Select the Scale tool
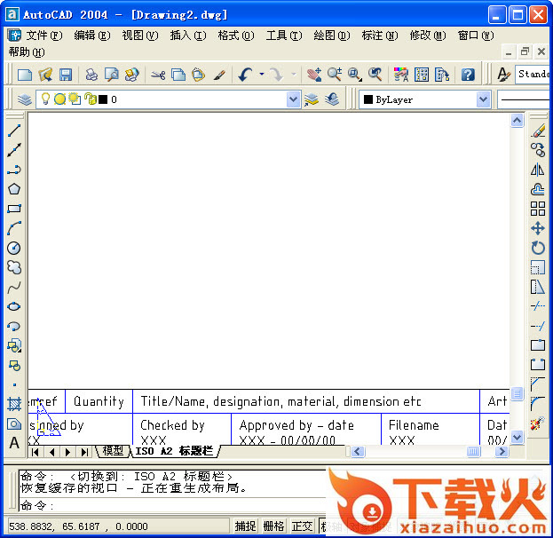 tap(538, 267)
